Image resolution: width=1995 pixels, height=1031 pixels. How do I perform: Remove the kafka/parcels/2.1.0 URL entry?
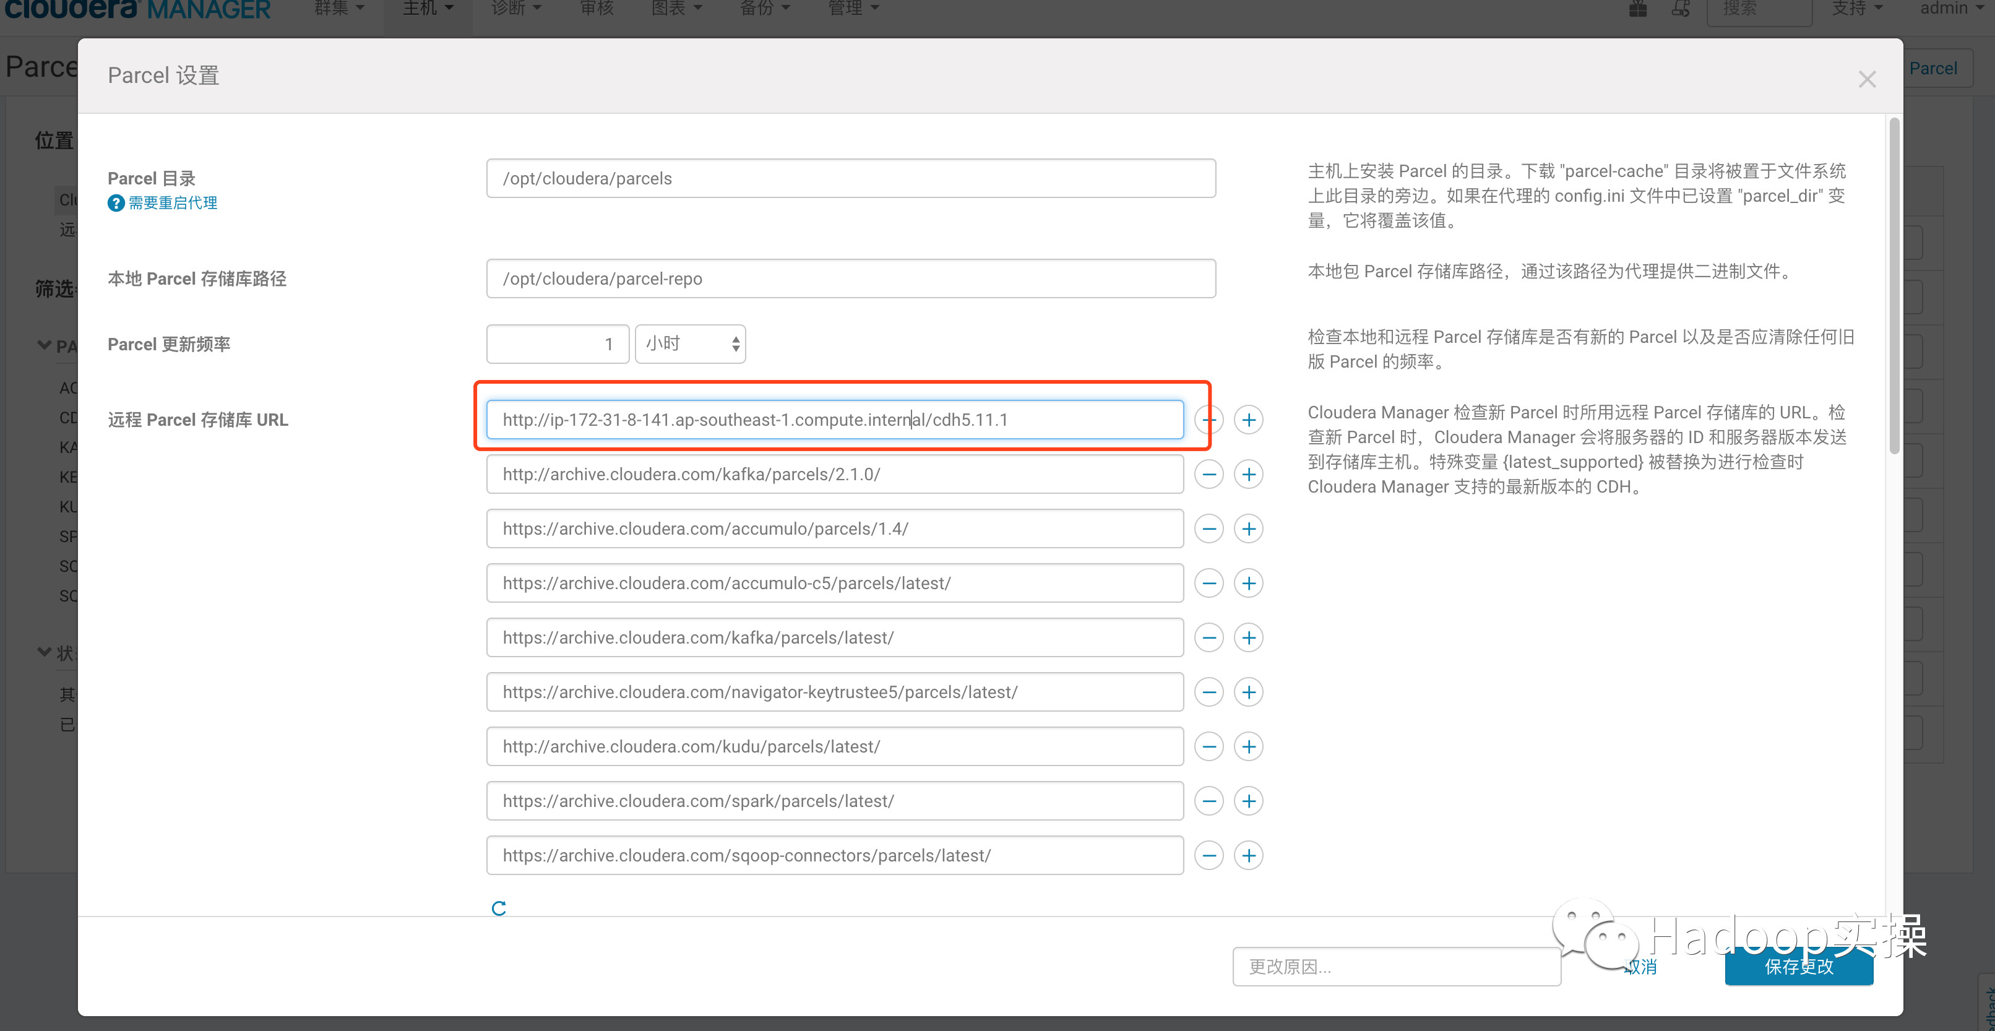tap(1209, 474)
